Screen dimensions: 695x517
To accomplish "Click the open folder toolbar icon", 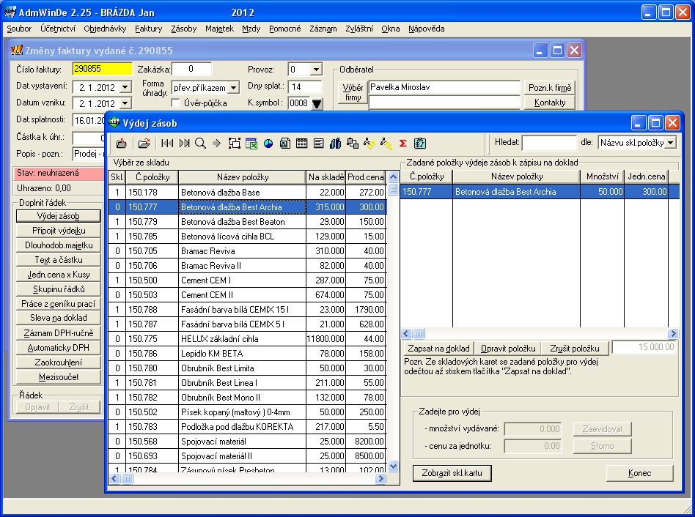I will point(144,144).
